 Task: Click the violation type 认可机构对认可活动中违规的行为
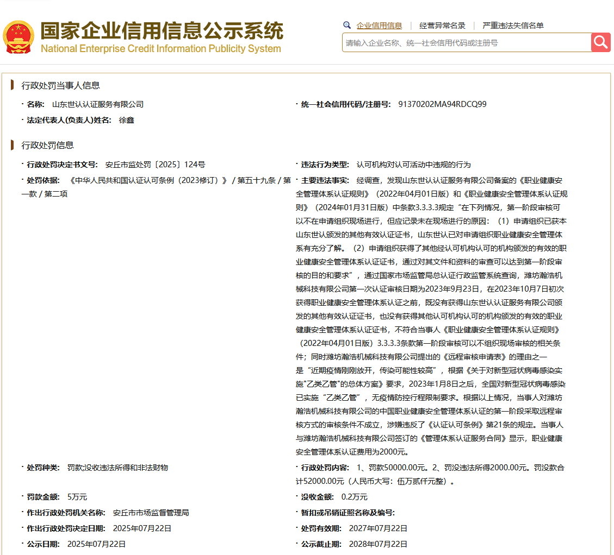pos(413,165)
